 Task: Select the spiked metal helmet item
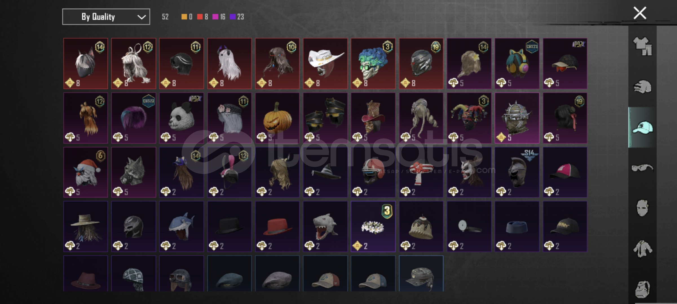517,118
